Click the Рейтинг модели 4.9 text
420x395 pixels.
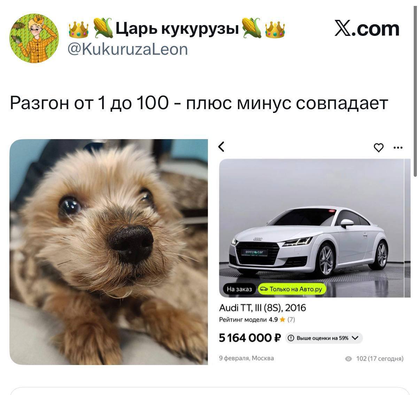pyautogui.click(x=248, y=319)
